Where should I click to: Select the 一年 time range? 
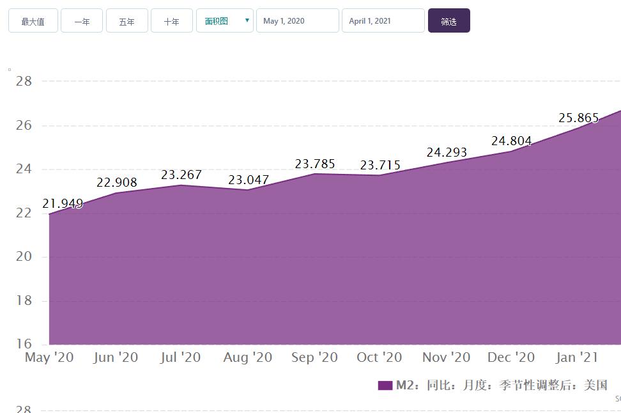pos(82,20)
